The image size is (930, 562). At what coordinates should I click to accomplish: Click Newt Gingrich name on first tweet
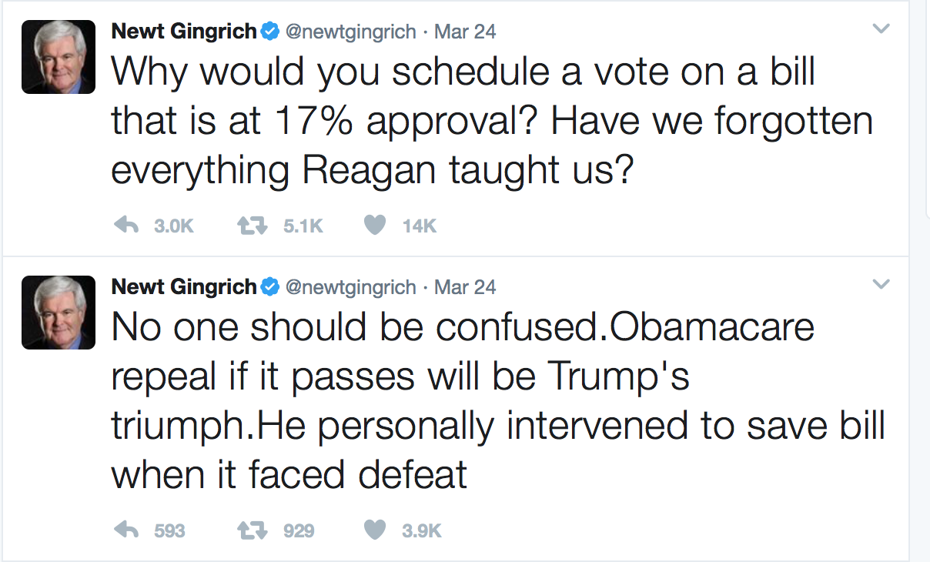[x=184, y=32]
